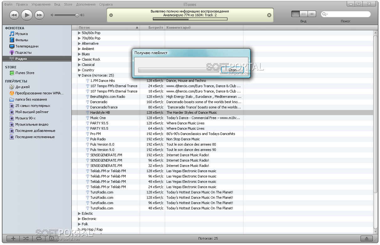Open the Подкасты section
This screenshot has height=245, width=380.
coord(23,52)
